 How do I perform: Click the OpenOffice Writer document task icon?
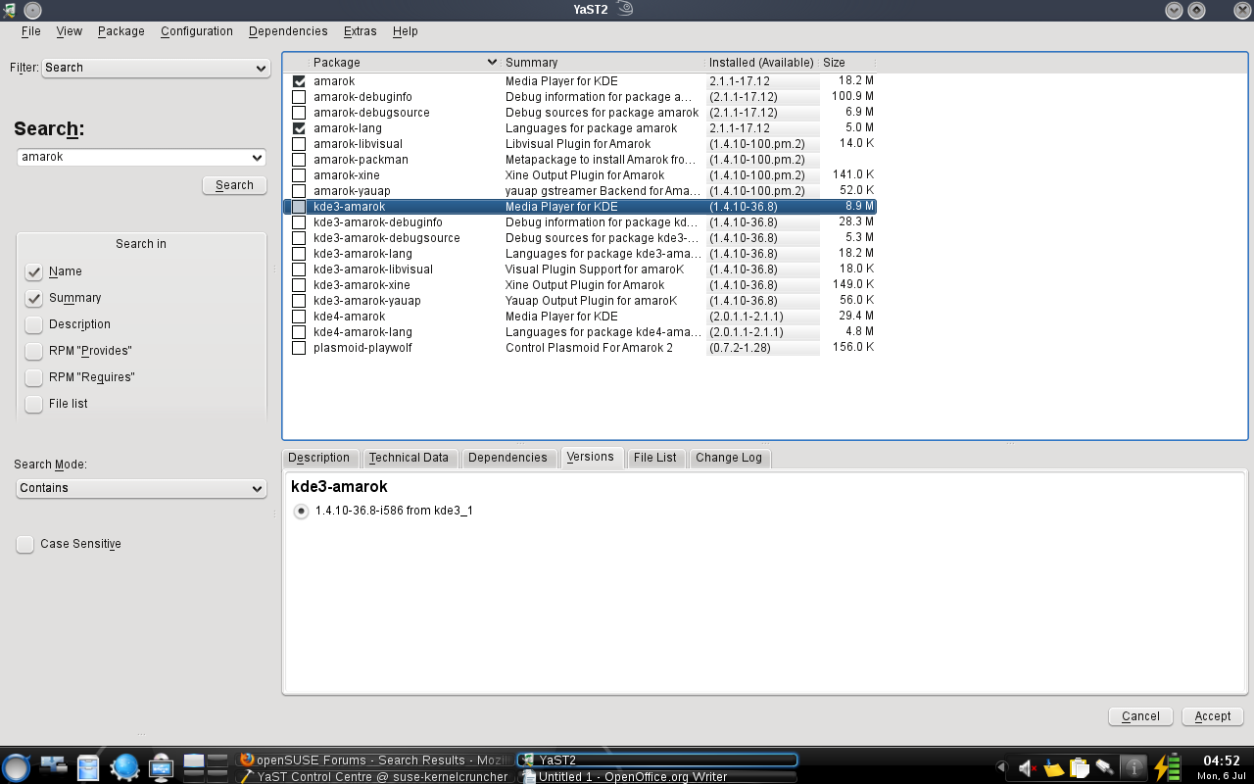529,776
